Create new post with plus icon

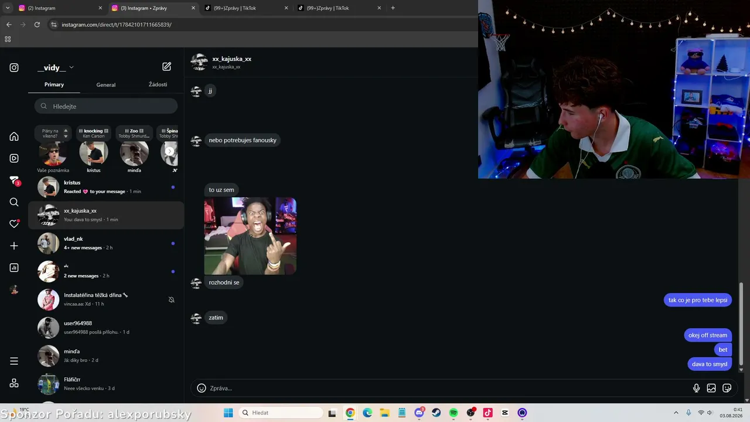tap(14, 246)
